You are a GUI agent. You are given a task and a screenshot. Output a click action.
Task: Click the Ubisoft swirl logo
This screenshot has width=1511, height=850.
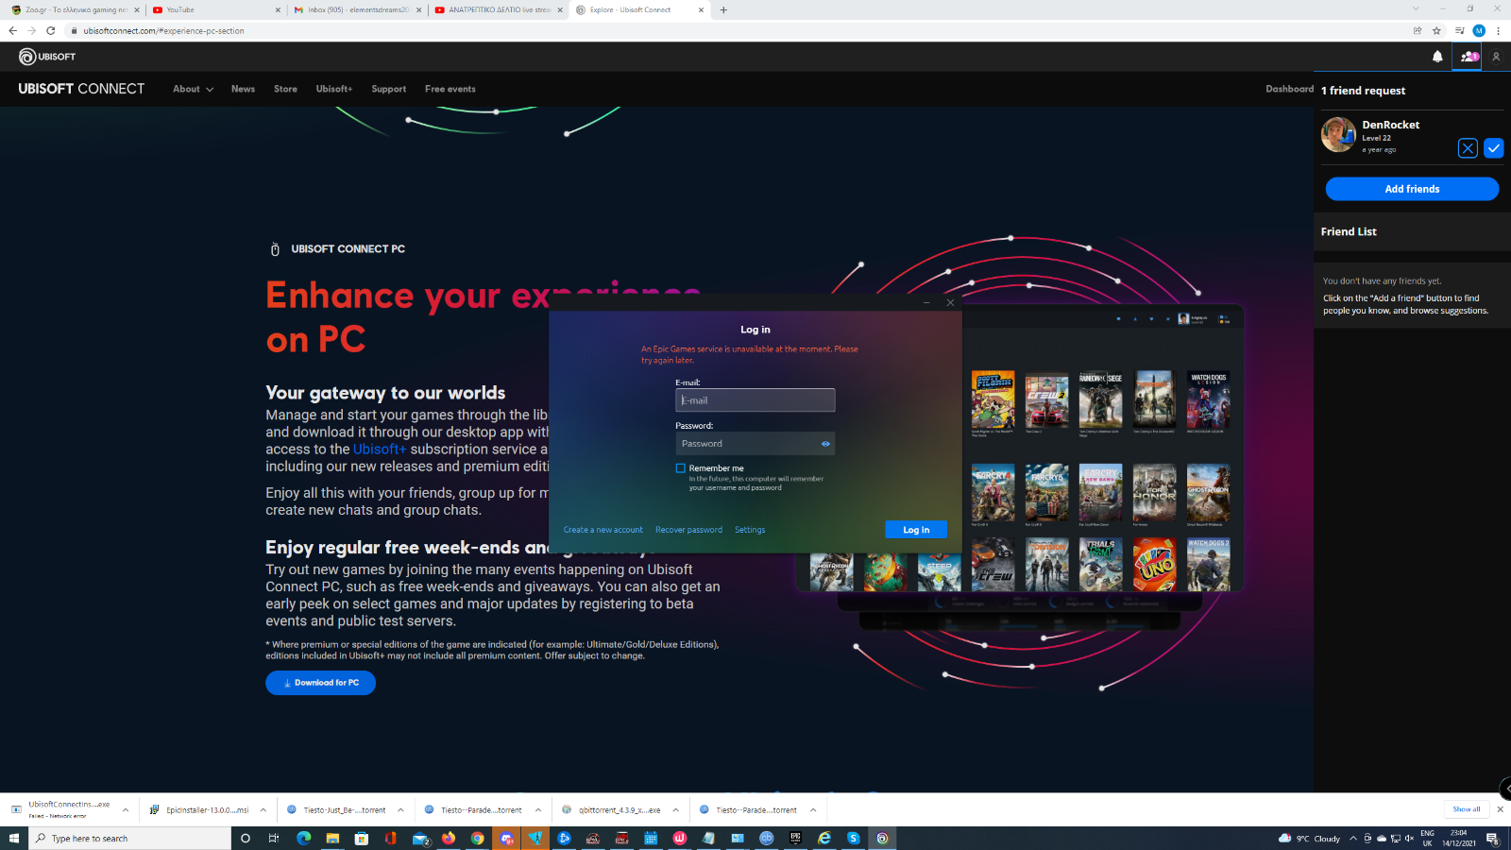tap(27, 57)
